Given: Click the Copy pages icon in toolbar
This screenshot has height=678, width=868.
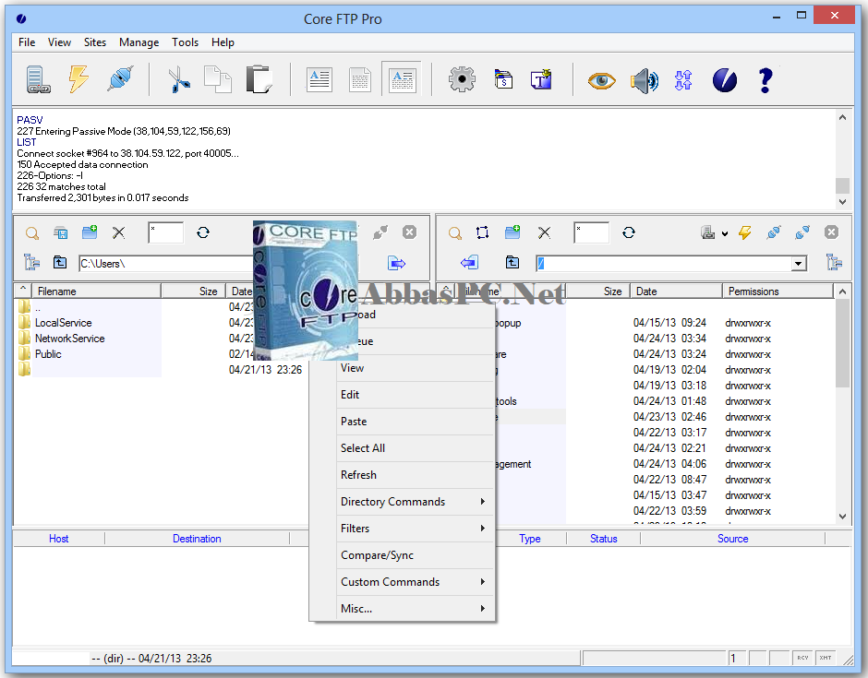Looking at the screenshot, I should point(218,79).
